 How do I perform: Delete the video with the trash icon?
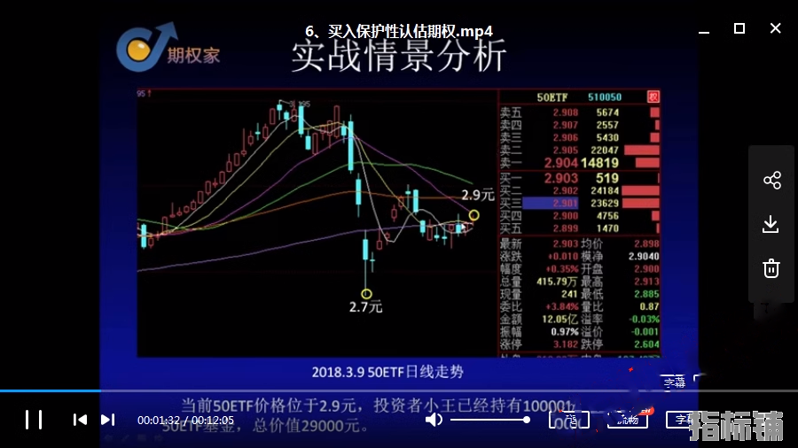[771, 267]
